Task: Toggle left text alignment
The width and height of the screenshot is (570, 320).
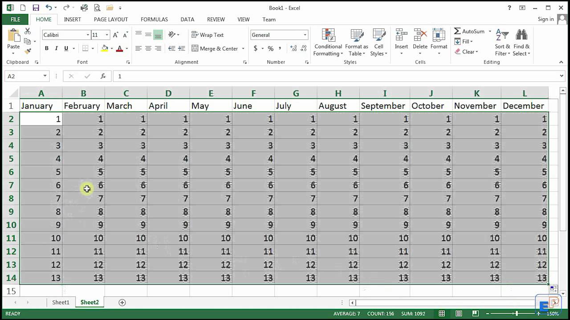Action: click(x=138, y=48)
